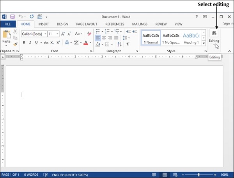Click the Grow Font icon

pyautogui.click(x=63, y=34)
